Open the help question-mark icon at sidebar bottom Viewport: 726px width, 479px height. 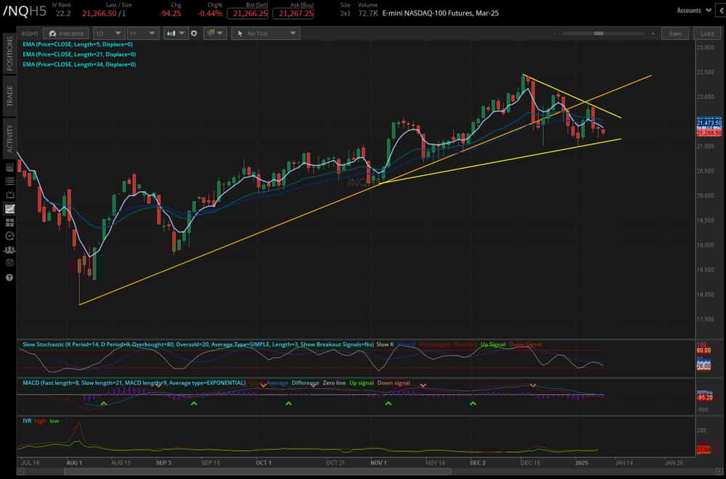[x=9, y=276]
